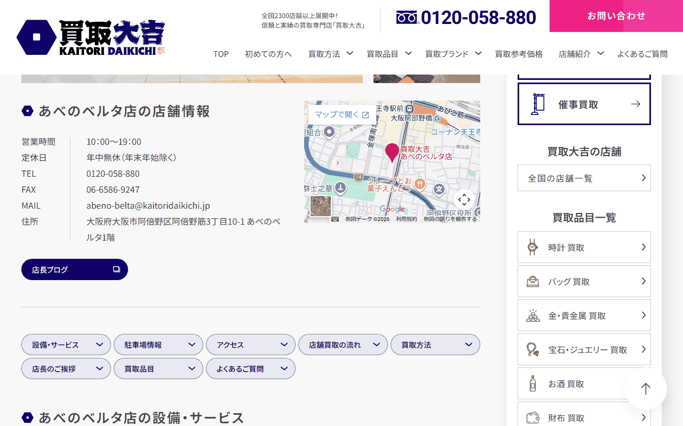This screenshot has height=426, width=683.
Task: Click the free-dial phone icon
Action: point(407,18)
